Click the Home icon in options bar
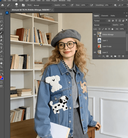This screenshot has width=128, height=138. click(x=3, y=5)
